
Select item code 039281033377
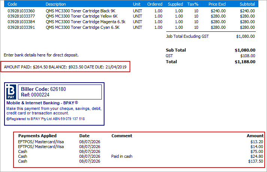pos(21,16)
